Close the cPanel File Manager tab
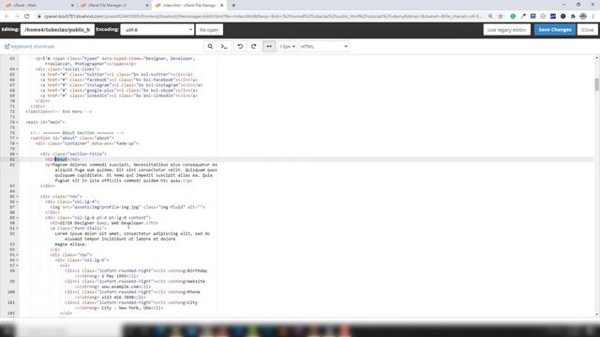600x337 pixels. [147, 6]
